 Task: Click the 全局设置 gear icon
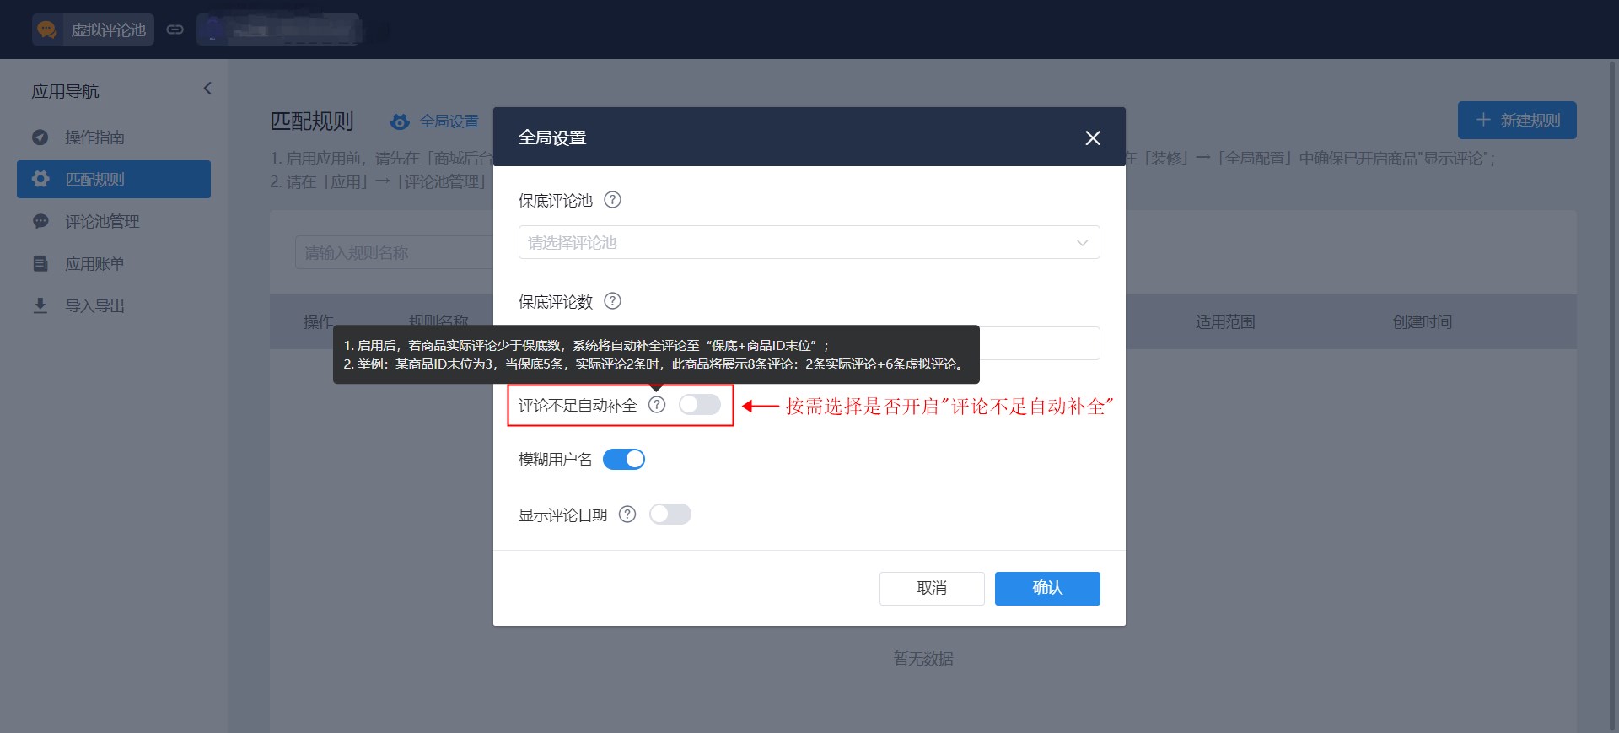(400, 122)
